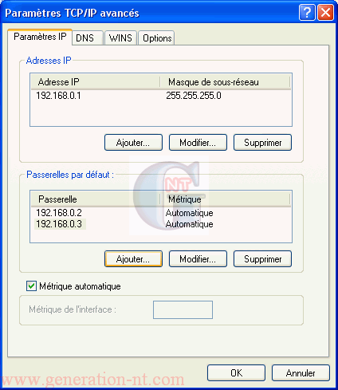This screenshot has height=390, width=338.
Task: Click Ajouter under Adresses IP
Action: (x=133, y=143)
